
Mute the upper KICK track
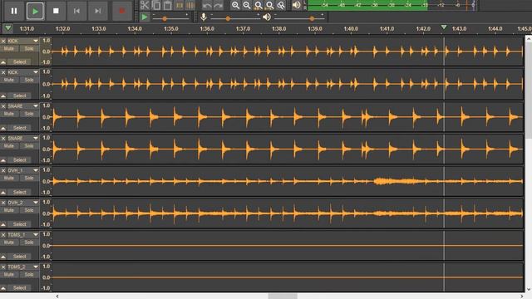tap(9, 48)
